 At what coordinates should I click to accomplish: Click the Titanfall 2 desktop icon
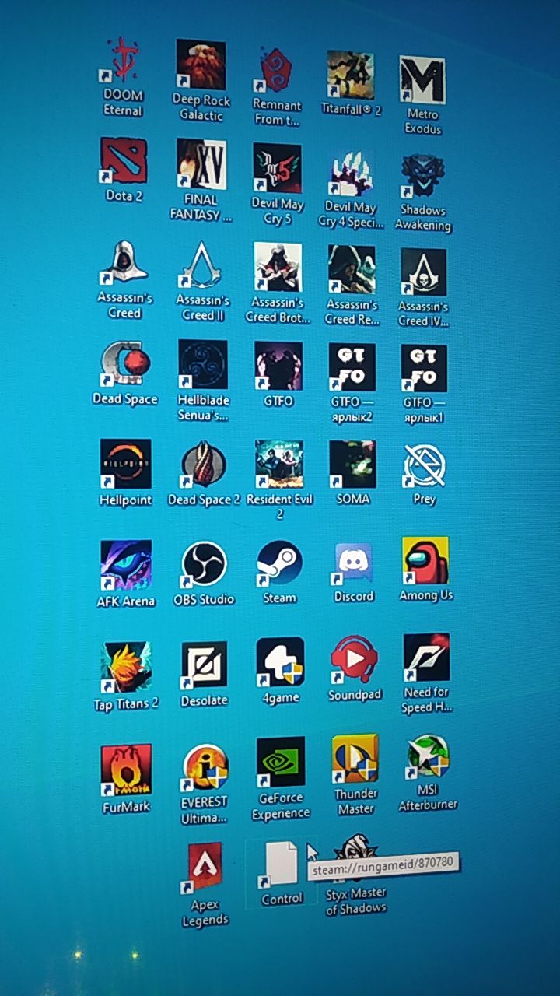coord(351,75)
